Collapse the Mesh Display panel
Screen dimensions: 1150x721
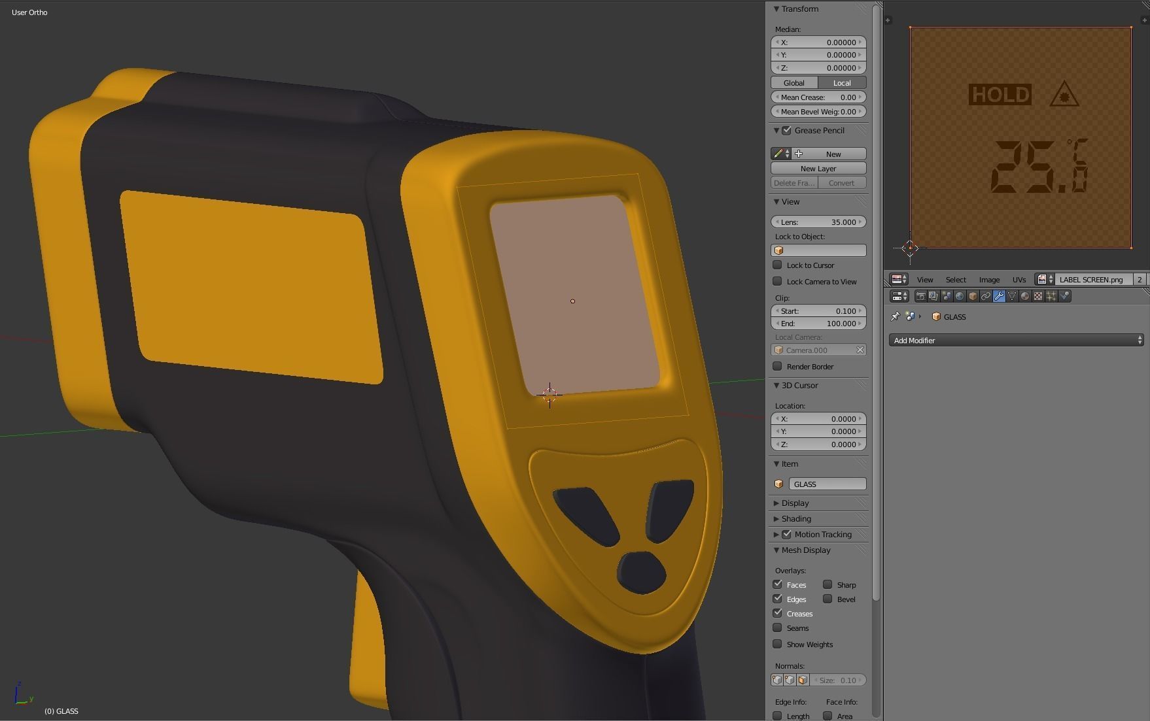coord(776,550)
